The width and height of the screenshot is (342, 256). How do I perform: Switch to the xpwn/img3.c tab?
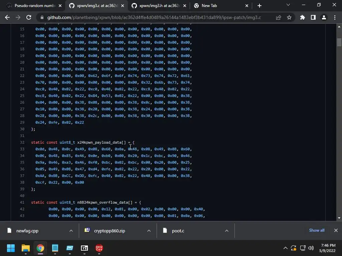[97, 6]
